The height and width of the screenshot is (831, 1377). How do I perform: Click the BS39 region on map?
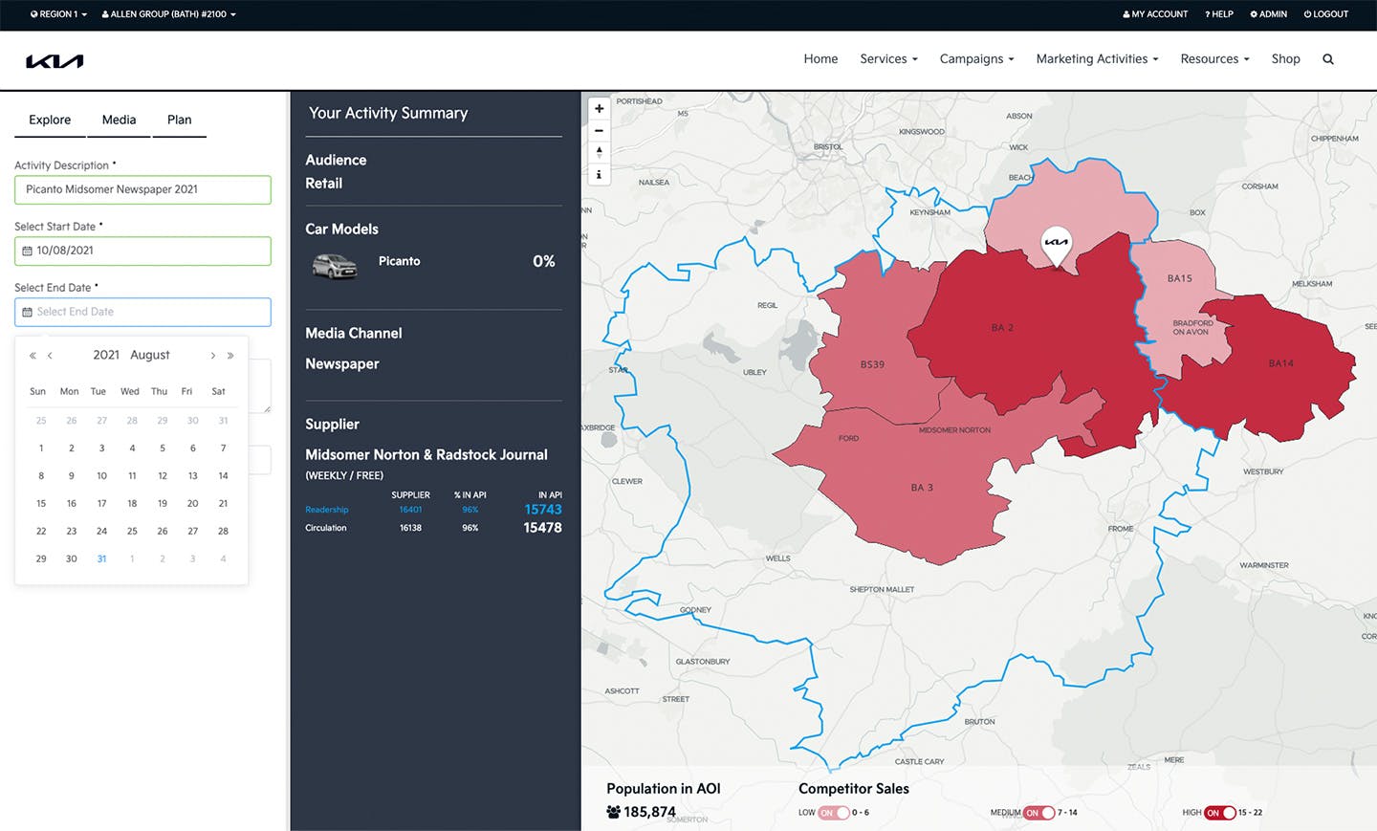point(871,364)
